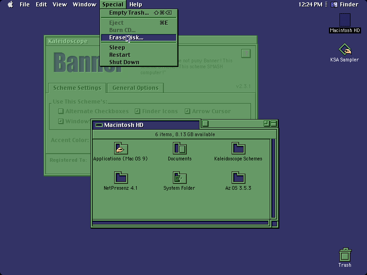This screenshot has height=275, width=367.
Task: Toggle the Finder Icons checkbox in Kaleidoscope
Action: [156, 111]
